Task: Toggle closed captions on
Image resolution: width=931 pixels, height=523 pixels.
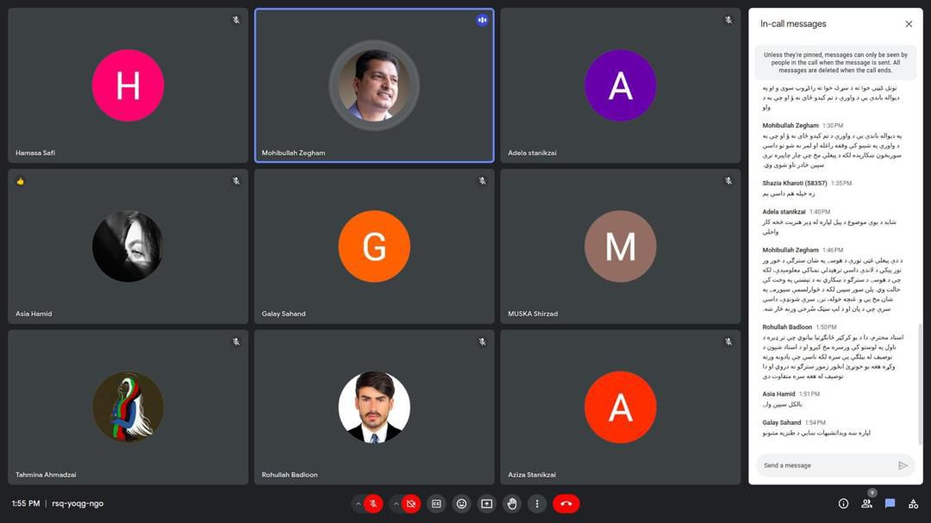Action: coord(436,503)
